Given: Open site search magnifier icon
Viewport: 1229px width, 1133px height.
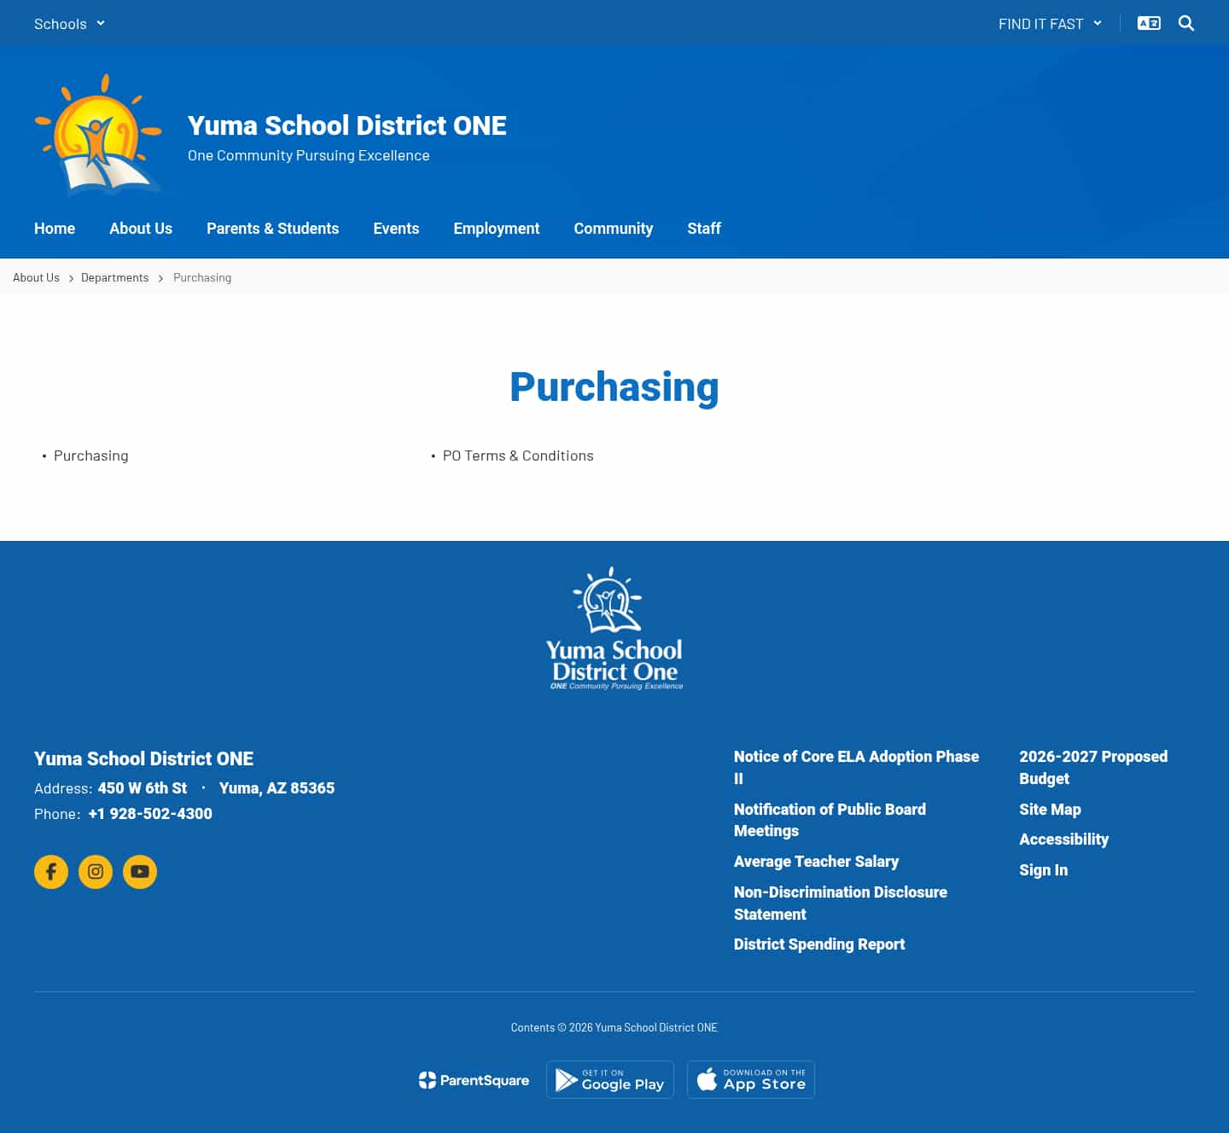Looking at the screenshot, I should click(1186, 24).
